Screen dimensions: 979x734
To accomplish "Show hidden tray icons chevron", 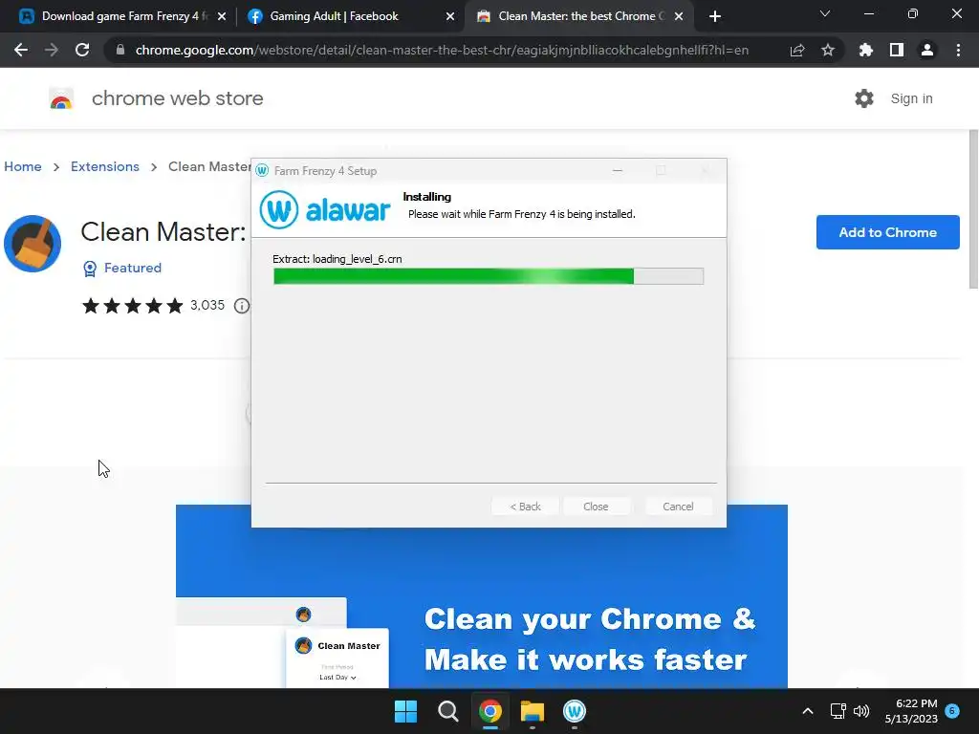I will pyautogui.click(x=807, y=711).
